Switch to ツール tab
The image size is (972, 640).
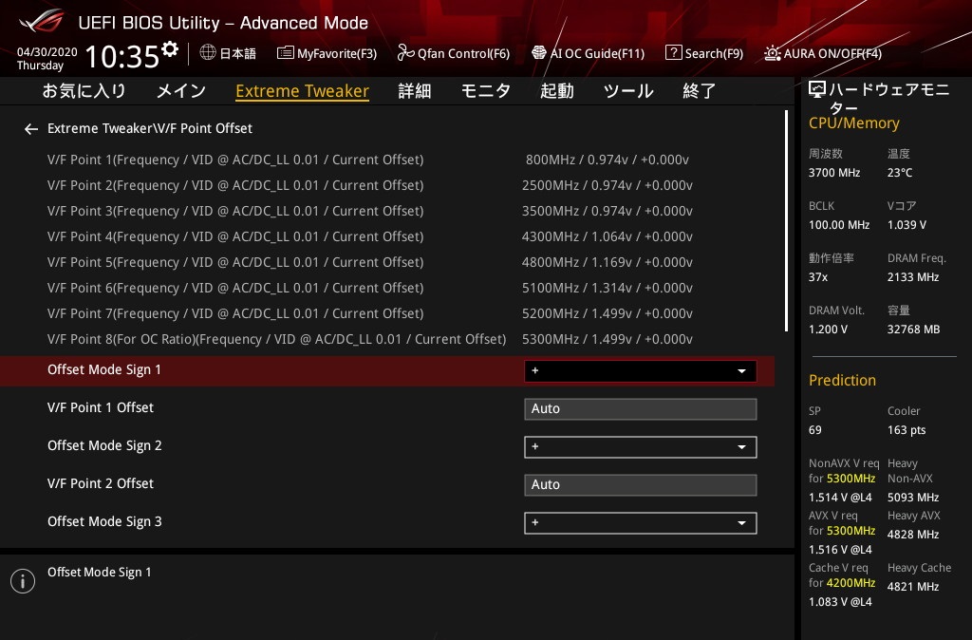pos(628,91)
